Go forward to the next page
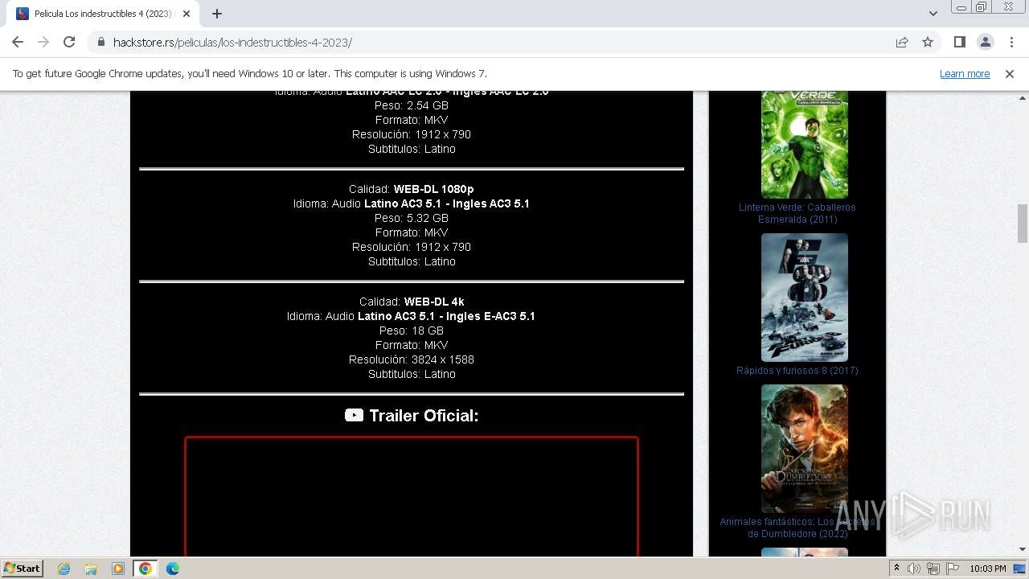The width and height of the screenshot is (1029, 579). click(x=43, y=42)
